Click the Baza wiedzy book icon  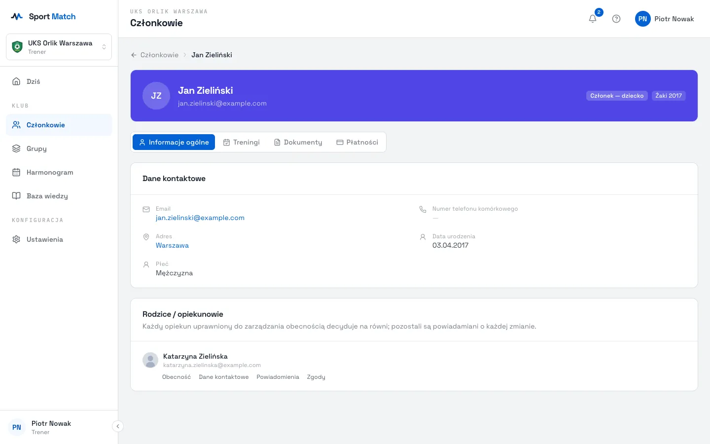tap(16, 196)
